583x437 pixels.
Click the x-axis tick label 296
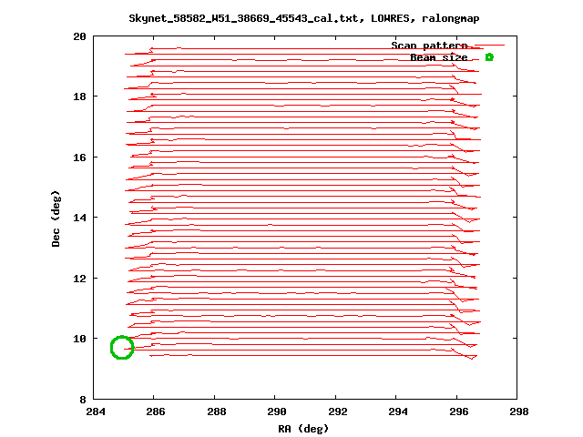(459, 412)
